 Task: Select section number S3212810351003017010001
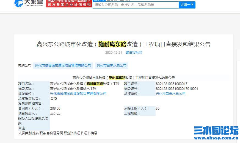coord(177,89)
